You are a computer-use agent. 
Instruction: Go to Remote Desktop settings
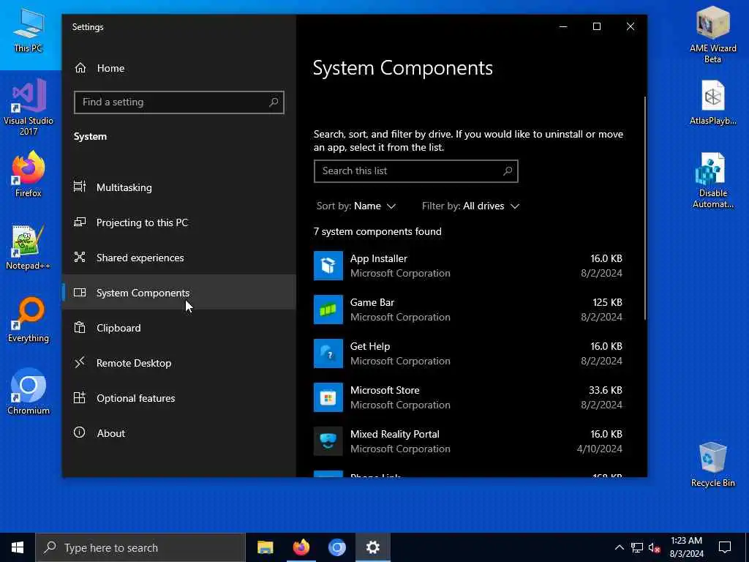[179, 363]
